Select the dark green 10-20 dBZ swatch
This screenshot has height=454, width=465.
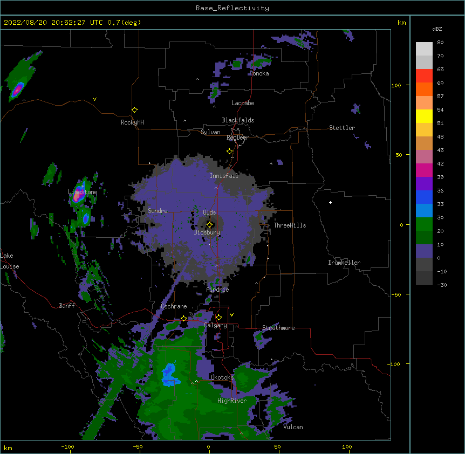(424, 238)
